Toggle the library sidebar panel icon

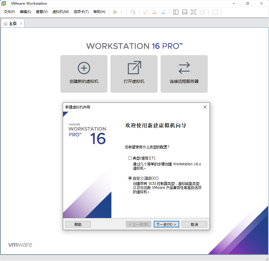176,12
